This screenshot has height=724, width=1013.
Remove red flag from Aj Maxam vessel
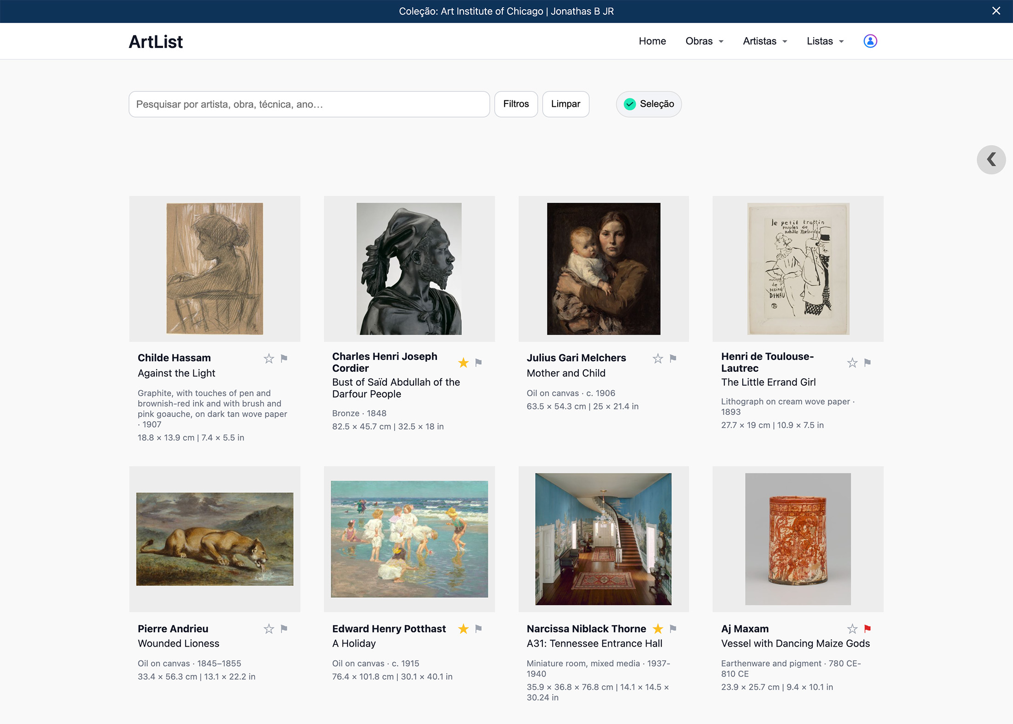point(867,629)
